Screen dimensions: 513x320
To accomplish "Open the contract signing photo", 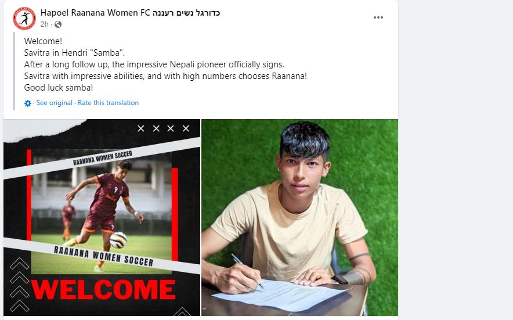I will pos(299,217).
